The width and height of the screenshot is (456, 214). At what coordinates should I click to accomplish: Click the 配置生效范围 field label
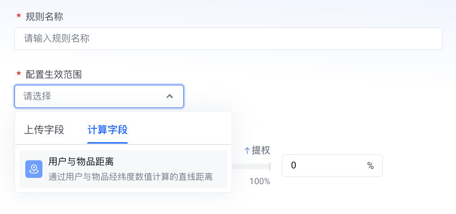point(53,74)
